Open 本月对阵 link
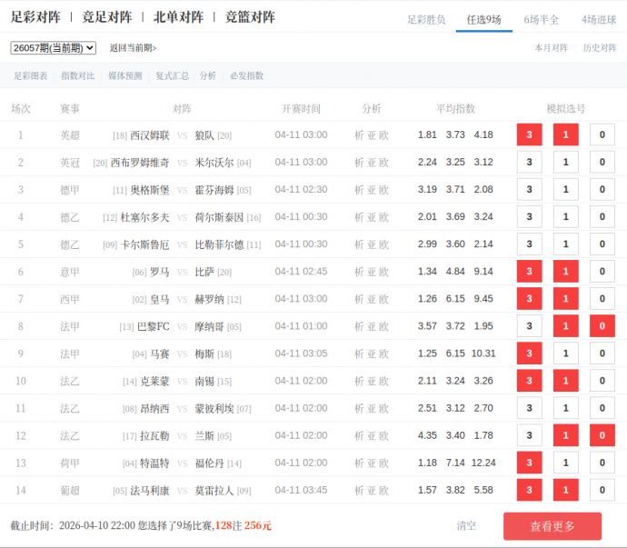The image size is (627, 548). 552,48
